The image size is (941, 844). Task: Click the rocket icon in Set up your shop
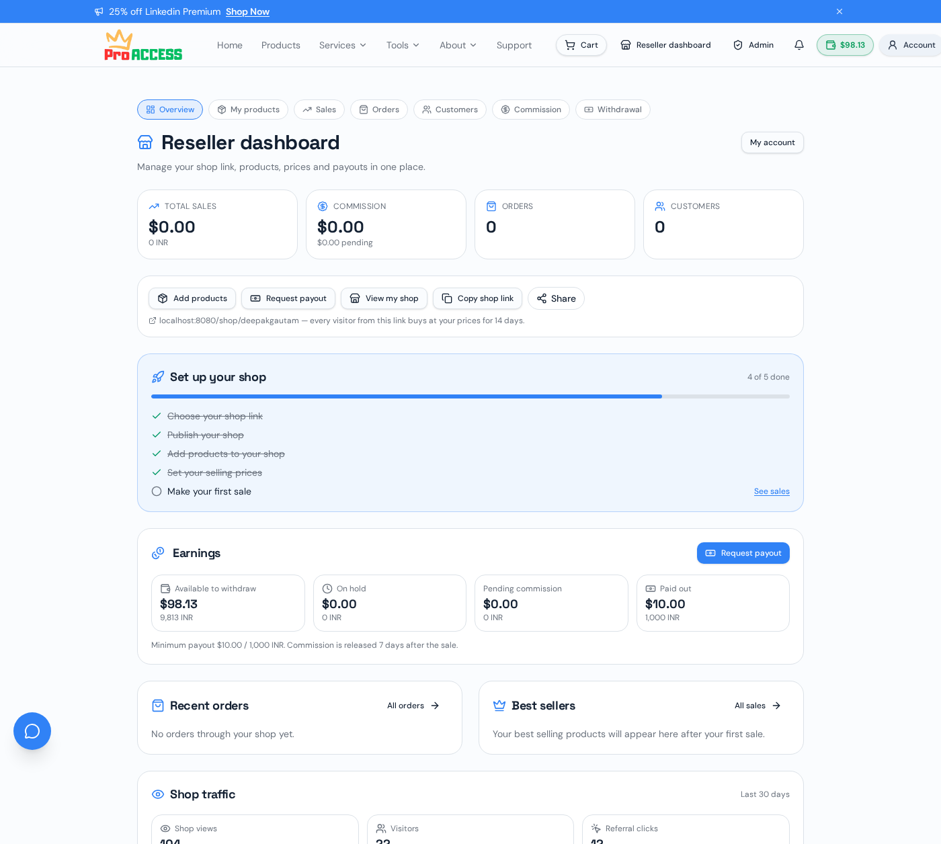pos(158,377)
